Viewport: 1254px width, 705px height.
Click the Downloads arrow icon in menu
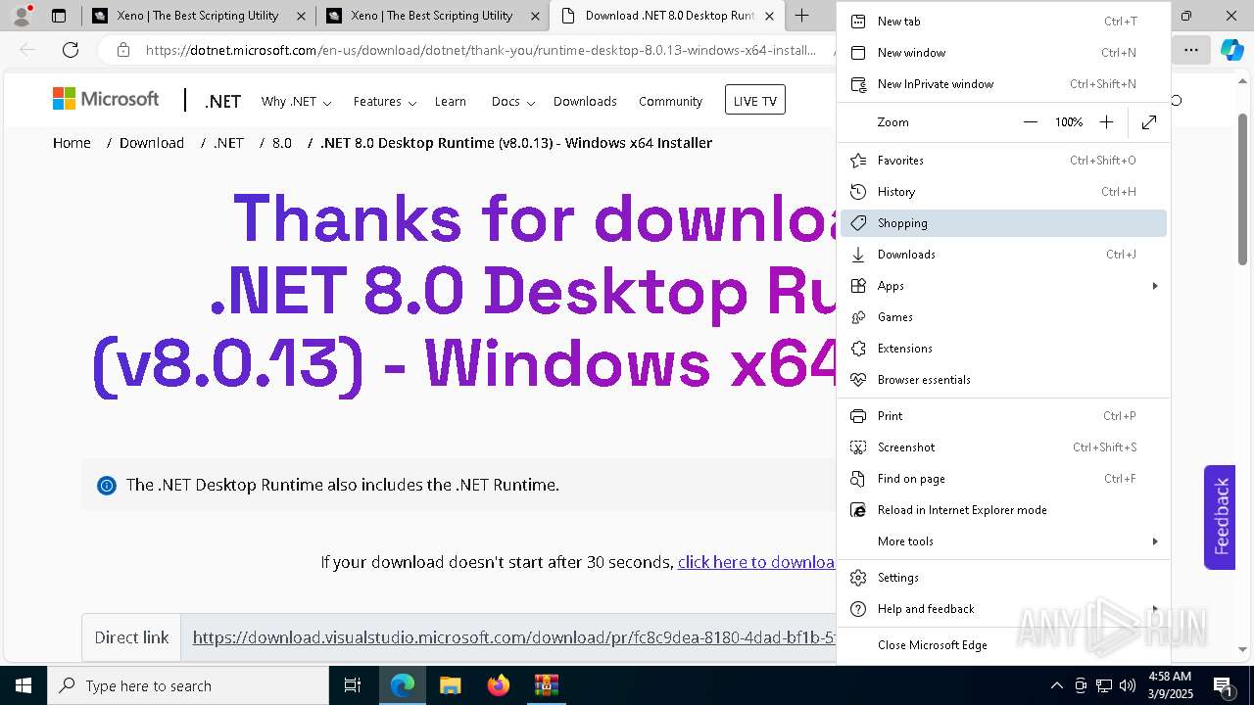click(x=858, y=255)
